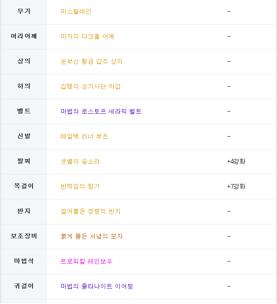The image size is (277, 304).
Task: Open the pink 트로피칼 레인보우 link
Action: [86, 262]
